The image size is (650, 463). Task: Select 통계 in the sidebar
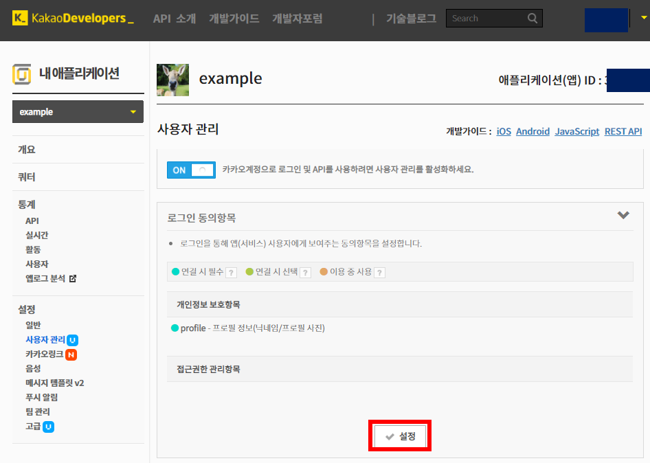pos(27,204)
